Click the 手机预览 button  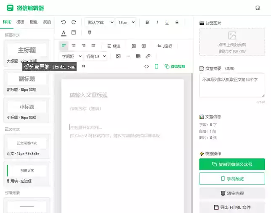(232, 179)
